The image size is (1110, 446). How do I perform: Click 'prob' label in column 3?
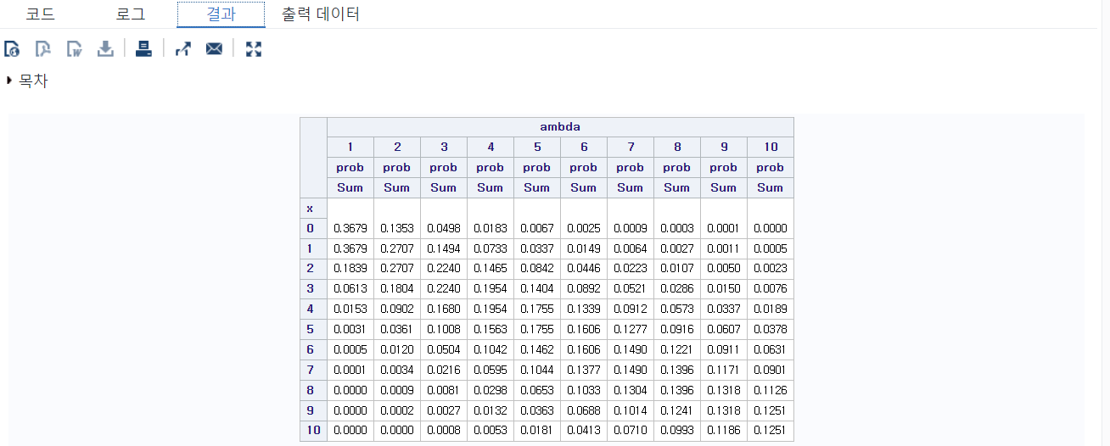tap(444, 167)
